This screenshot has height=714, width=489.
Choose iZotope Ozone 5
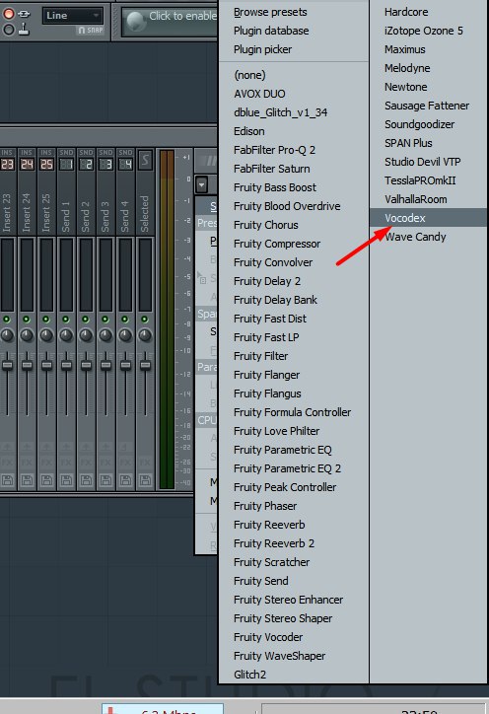click(428, 31)
